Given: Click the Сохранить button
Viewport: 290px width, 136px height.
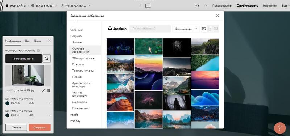Looking at the screenshot, I should tap(40, 128).
